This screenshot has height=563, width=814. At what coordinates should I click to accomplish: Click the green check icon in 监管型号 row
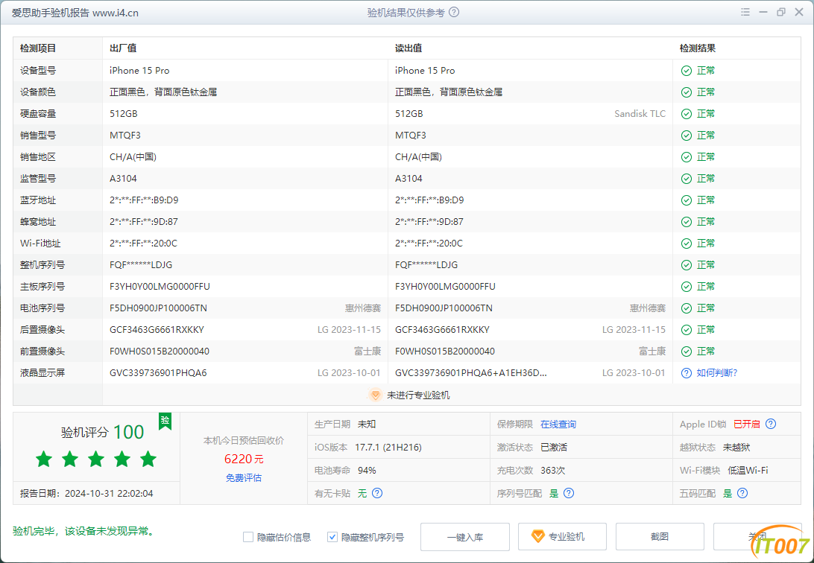click(687, 179)
